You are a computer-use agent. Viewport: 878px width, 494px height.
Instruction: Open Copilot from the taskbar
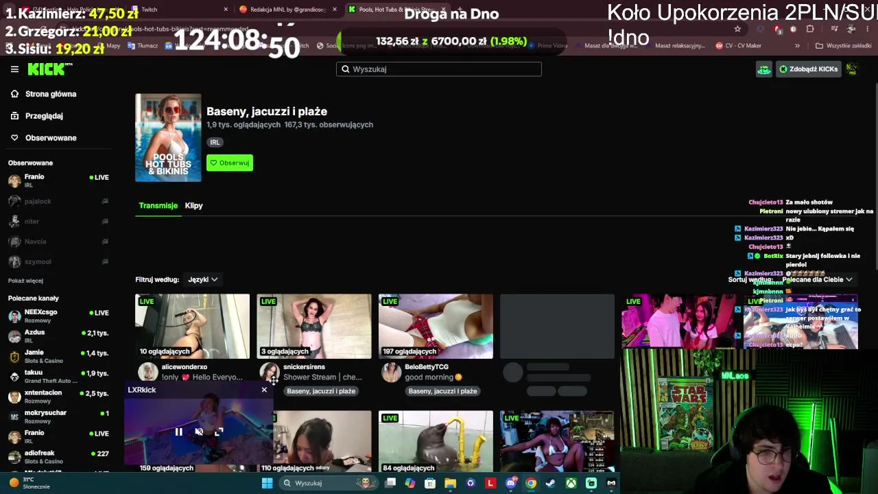point(410,483)
